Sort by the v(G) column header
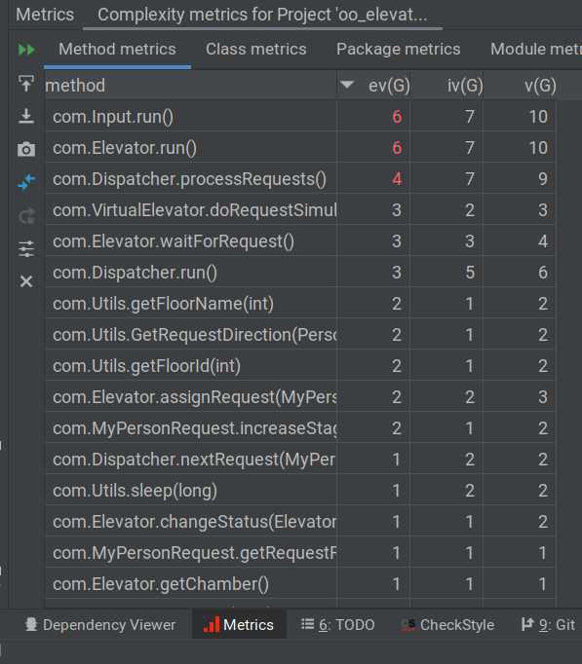Viewport: 582px width, 664px height. click(540, 86)
